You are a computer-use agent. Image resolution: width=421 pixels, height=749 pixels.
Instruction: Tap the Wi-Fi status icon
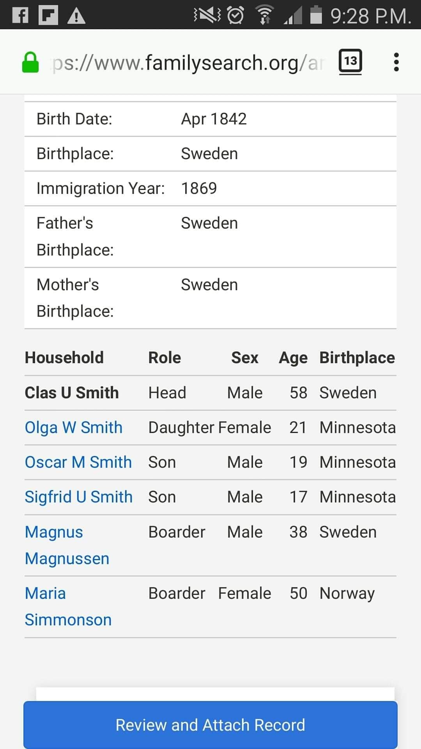click(265, 16)
